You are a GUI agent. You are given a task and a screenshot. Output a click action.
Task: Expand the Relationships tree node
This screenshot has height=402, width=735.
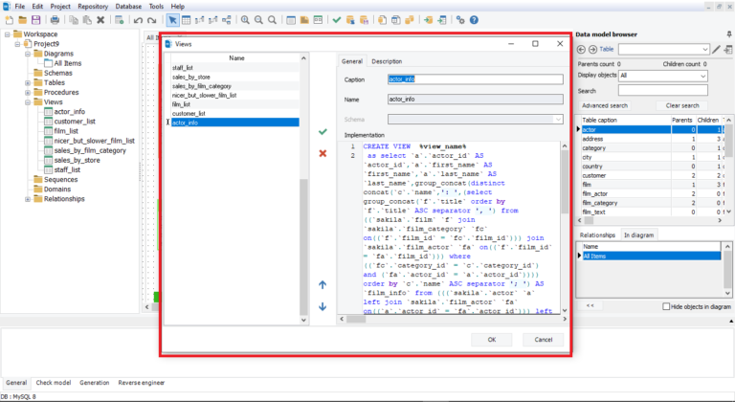(x=28, y=199)
